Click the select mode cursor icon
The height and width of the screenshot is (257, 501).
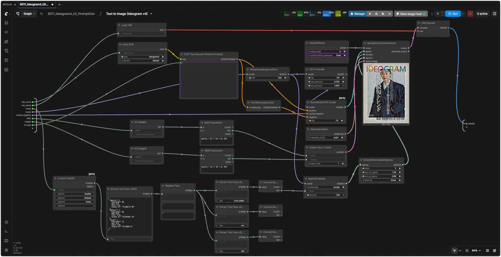454,250
